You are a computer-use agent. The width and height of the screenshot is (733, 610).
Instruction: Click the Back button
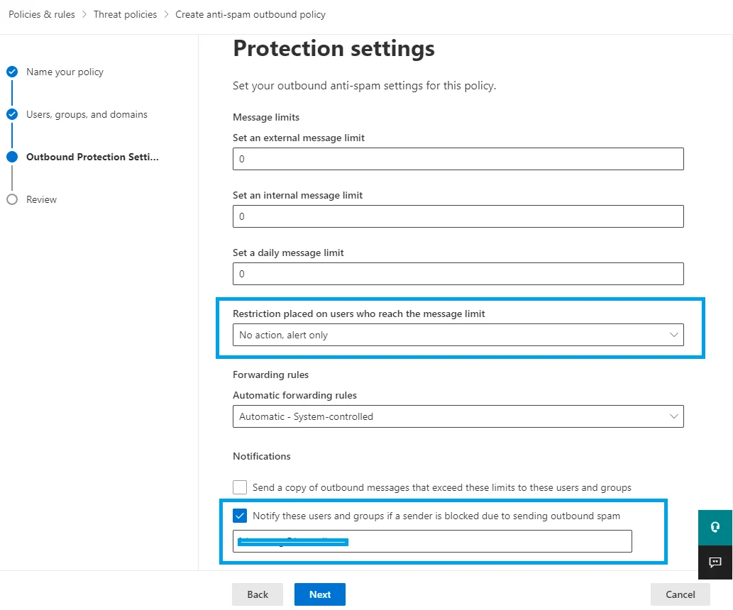coord(258,594)
